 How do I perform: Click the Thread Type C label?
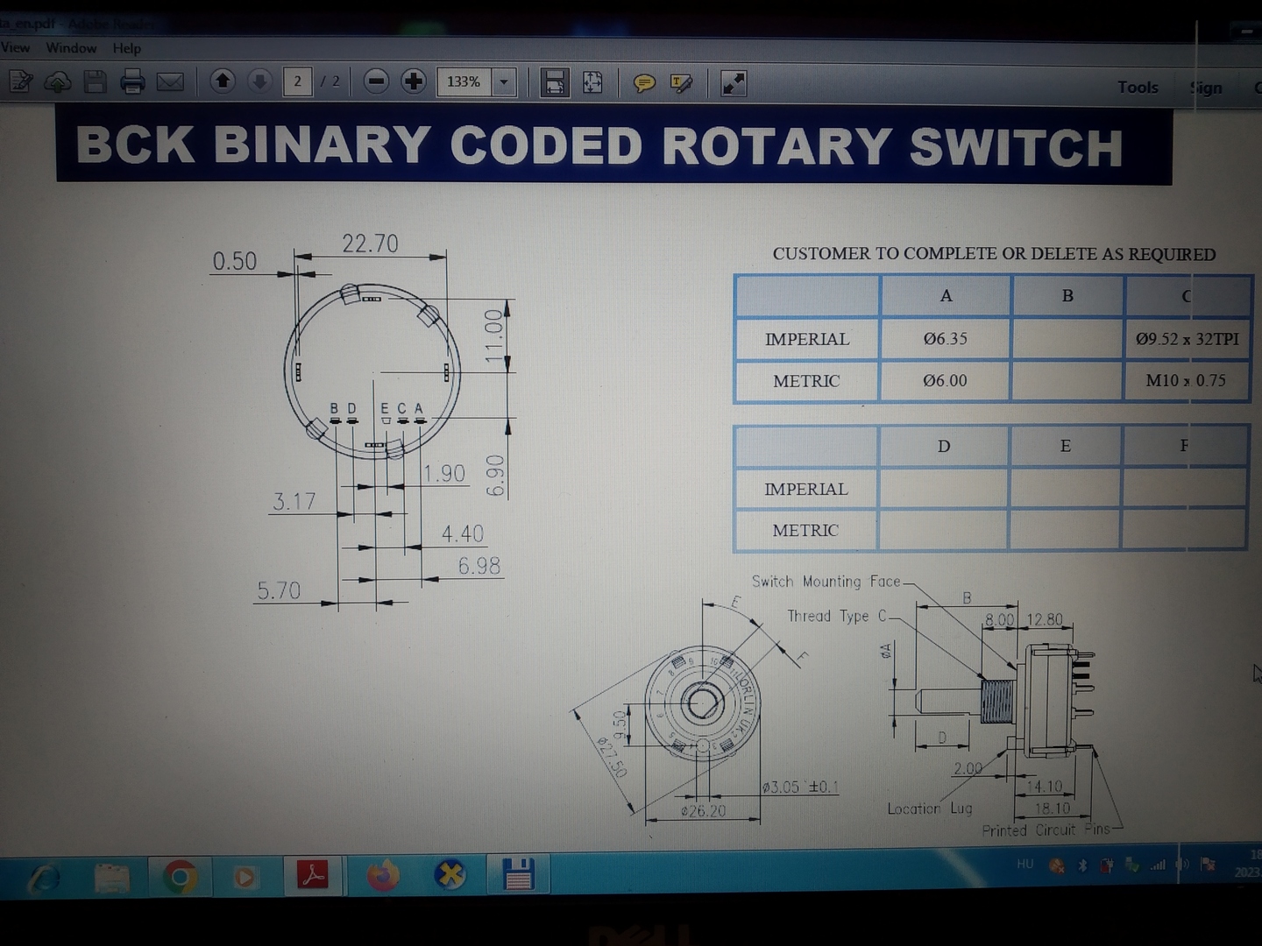coord(837,616)
